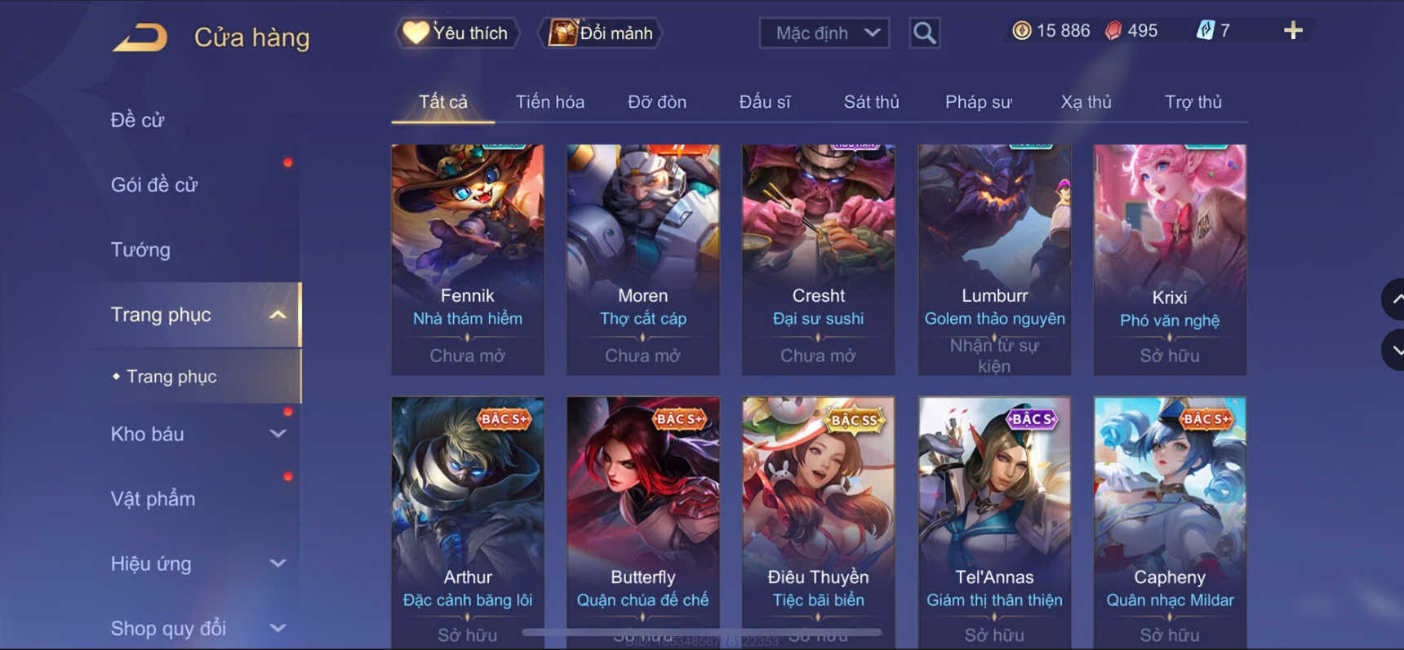
Task: Open the search magnifier icon
Action: [x=924, y=33]
